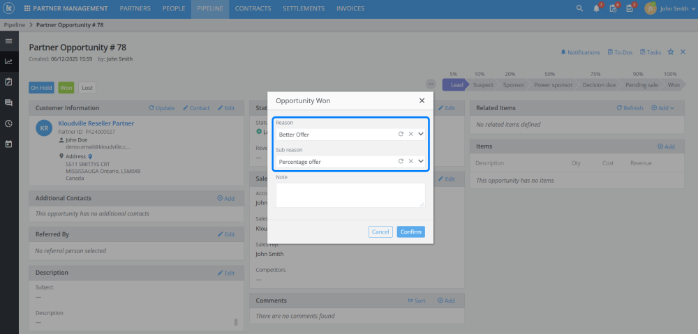698x334 pixels.
Task: Open the bell notifications icon with badge 7
Action: (597, 8)
